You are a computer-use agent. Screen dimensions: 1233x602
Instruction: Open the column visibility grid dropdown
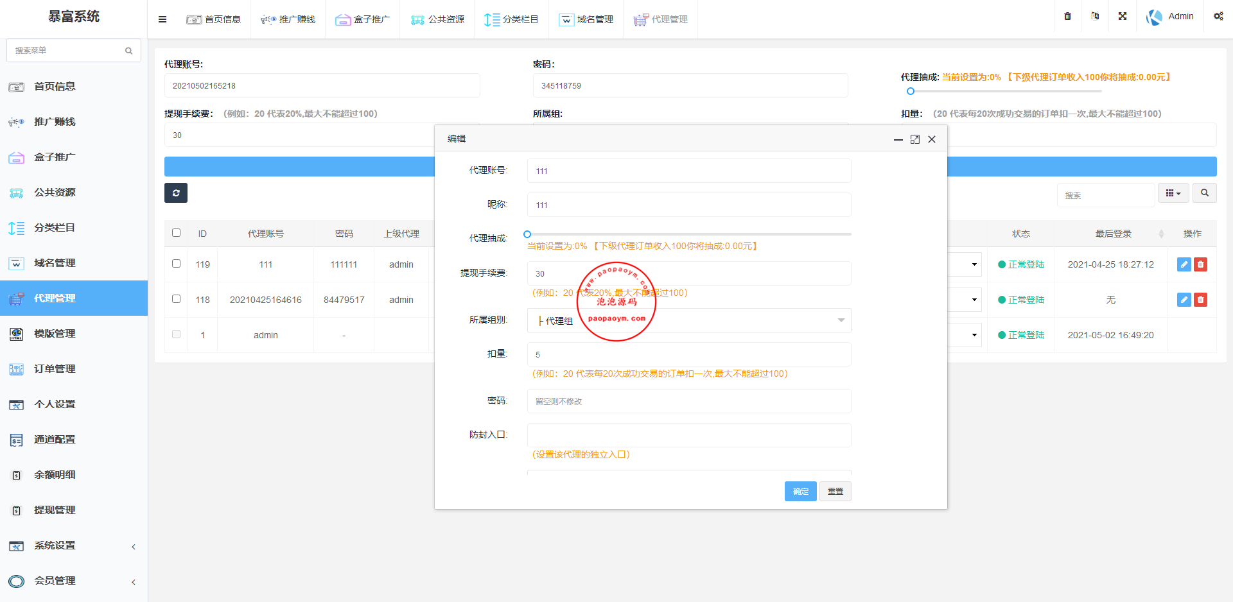pyautogui.click(x=1173, y=193)
